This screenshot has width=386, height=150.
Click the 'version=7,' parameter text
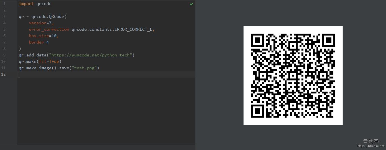click(41, 23)
